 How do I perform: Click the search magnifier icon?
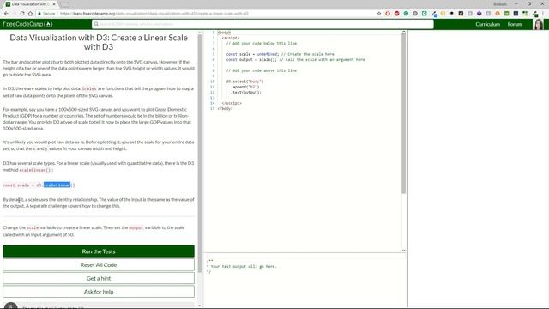(x=96, y=24)
